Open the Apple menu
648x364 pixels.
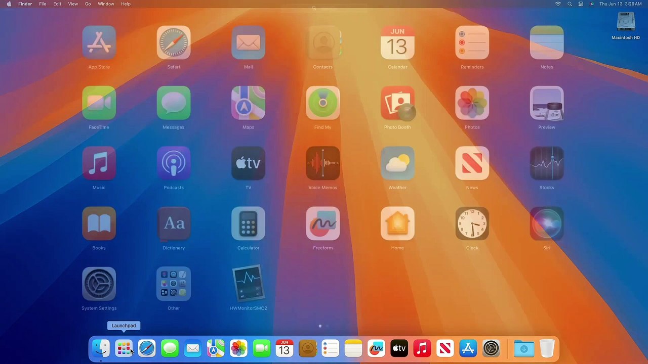click(x=9, y=4)
